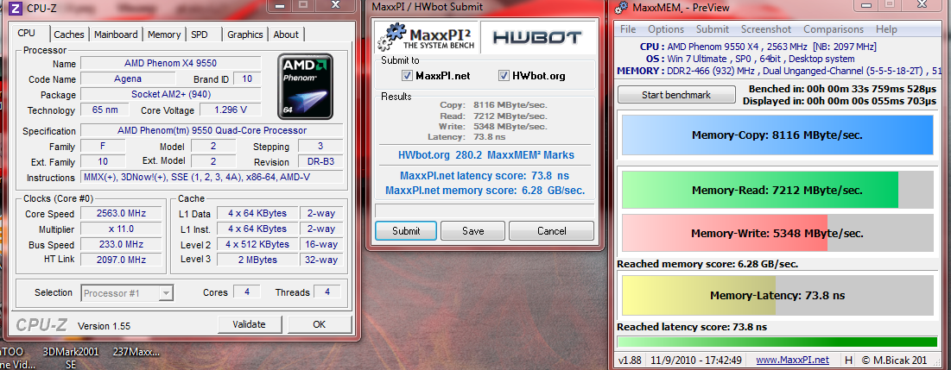Click the MaxxPI.net latency score text
The height and width of the screenshot is (370, 951).
tap(485, 176)
